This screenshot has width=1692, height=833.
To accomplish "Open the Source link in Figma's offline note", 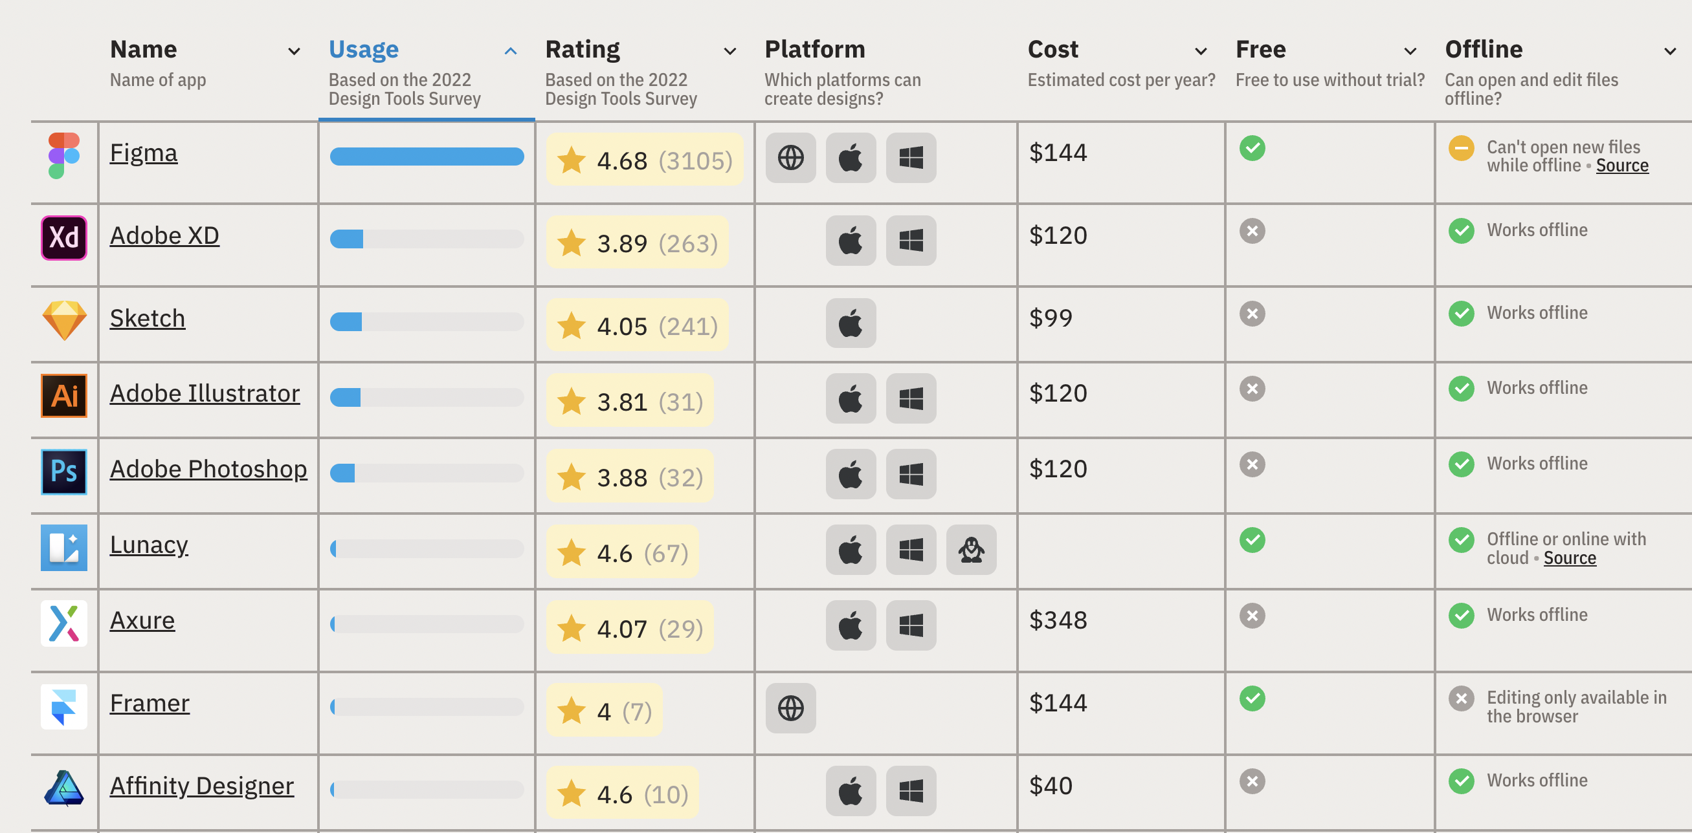I will [1621, 166].
